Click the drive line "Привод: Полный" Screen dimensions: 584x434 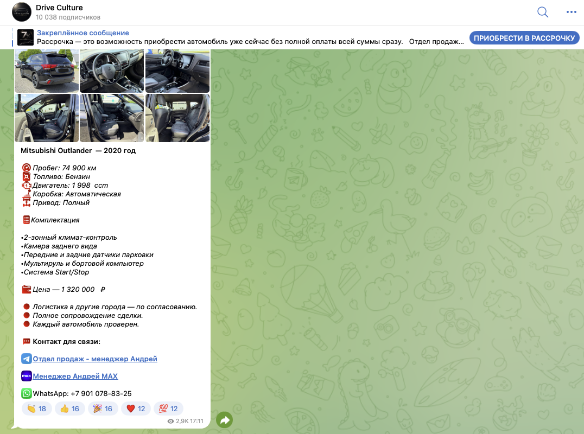tap(61, 202)
